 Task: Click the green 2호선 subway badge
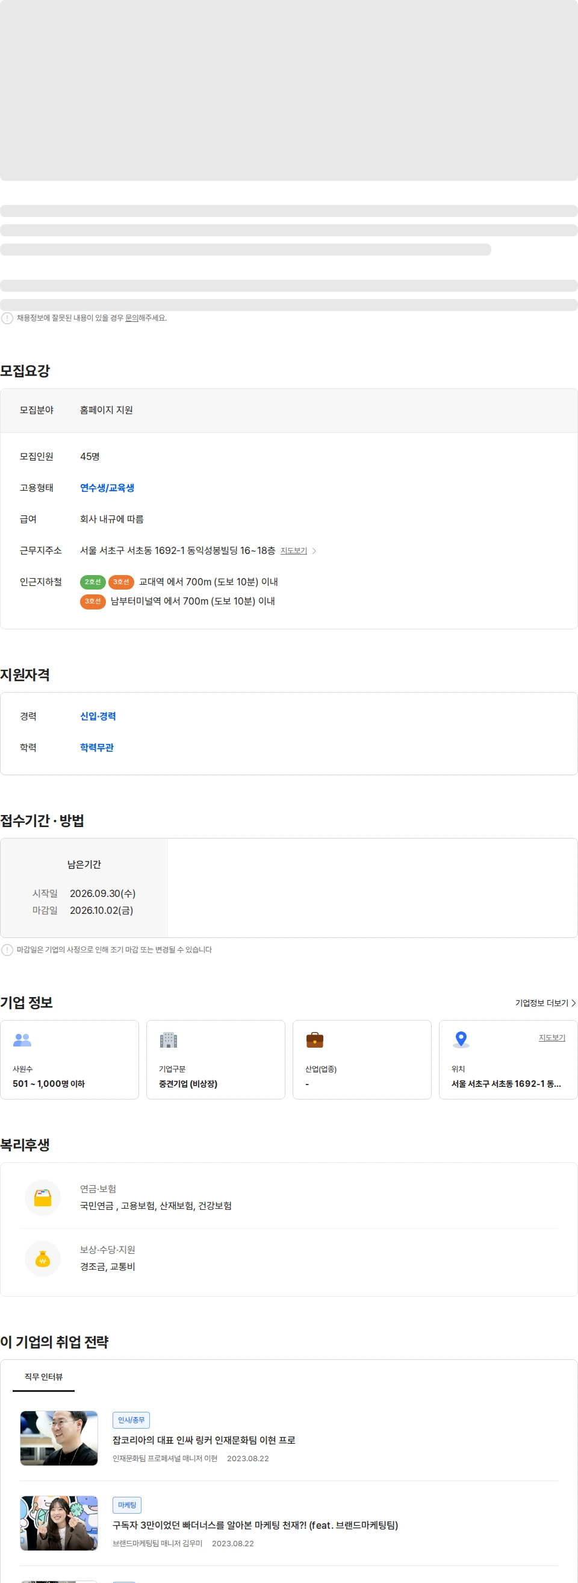coord(93,582)
